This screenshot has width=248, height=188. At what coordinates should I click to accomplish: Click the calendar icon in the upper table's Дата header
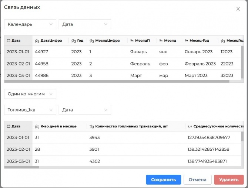[x=9, y=41]
